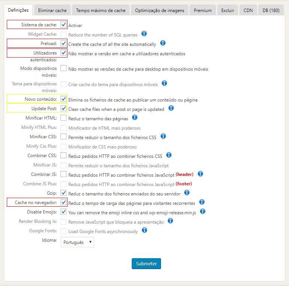Enable the Minificar CSS checkbox
Screen dimensions: 289x286
click(63, 136)
